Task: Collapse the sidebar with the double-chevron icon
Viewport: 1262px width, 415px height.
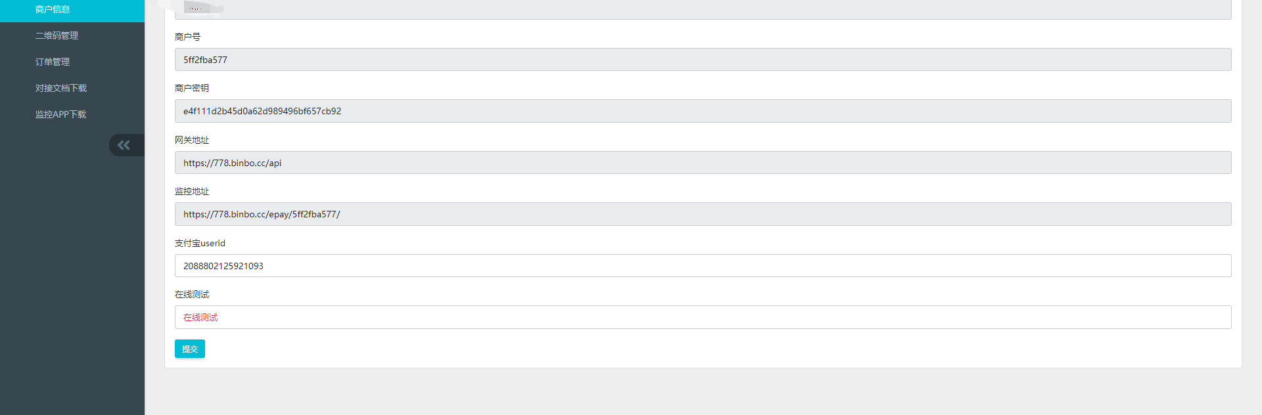Action: tap(124, 145)
